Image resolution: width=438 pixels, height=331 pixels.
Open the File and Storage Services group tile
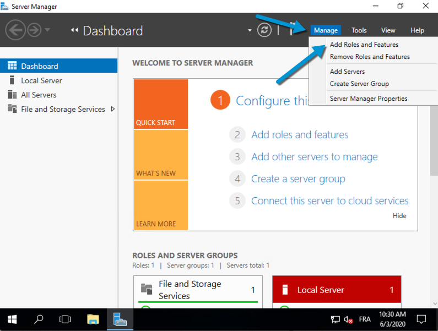tap(198, 291)
